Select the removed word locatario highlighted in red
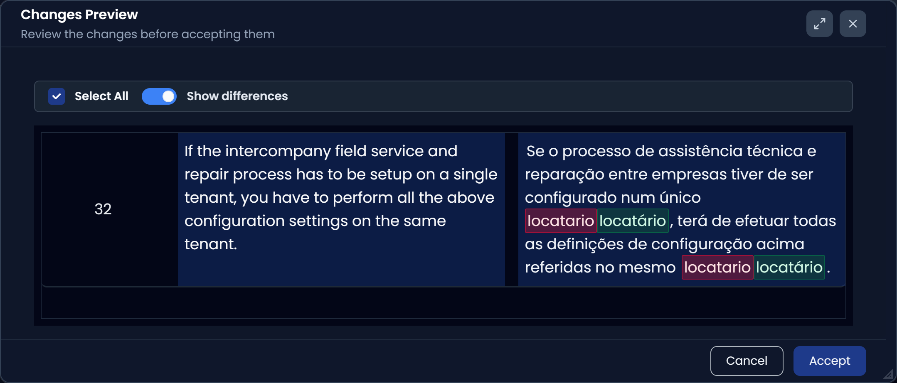897x383 pixels. [560, 221]
